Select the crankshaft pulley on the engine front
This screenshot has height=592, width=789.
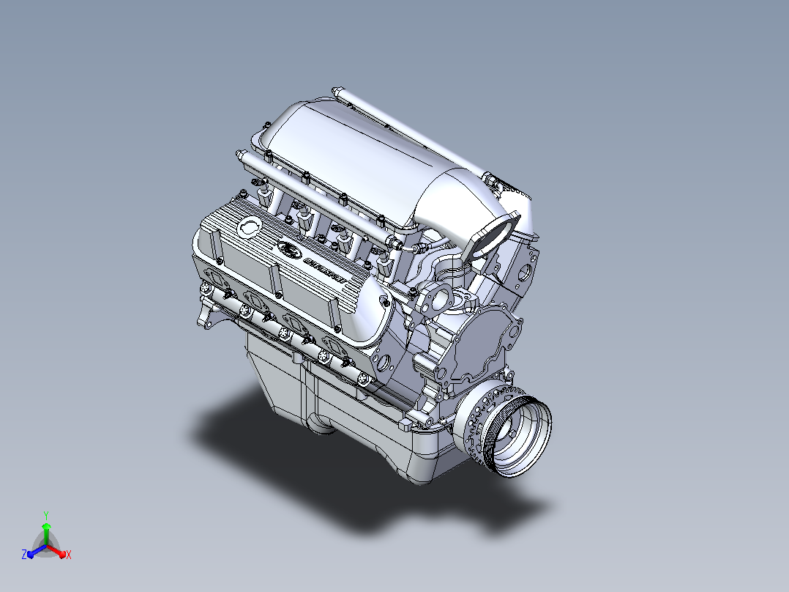click(521, 436)
